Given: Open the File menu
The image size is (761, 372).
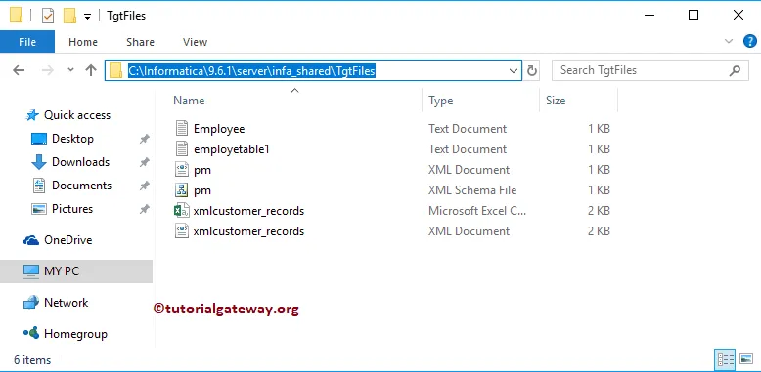Looking at the screenshot, I should [x=27, y=42].
